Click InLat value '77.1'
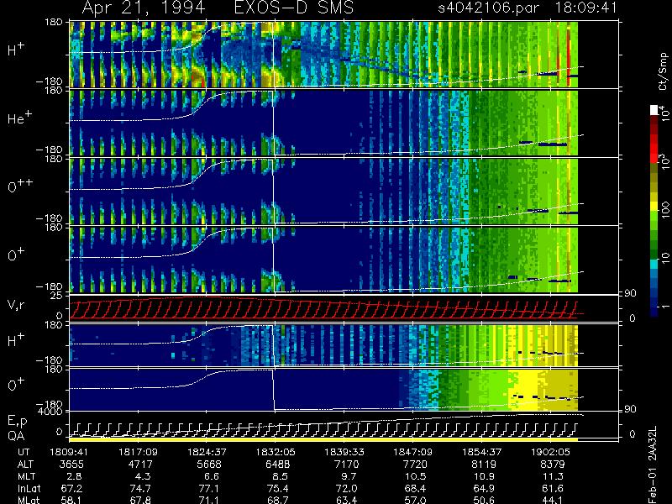 coord(208,488)
